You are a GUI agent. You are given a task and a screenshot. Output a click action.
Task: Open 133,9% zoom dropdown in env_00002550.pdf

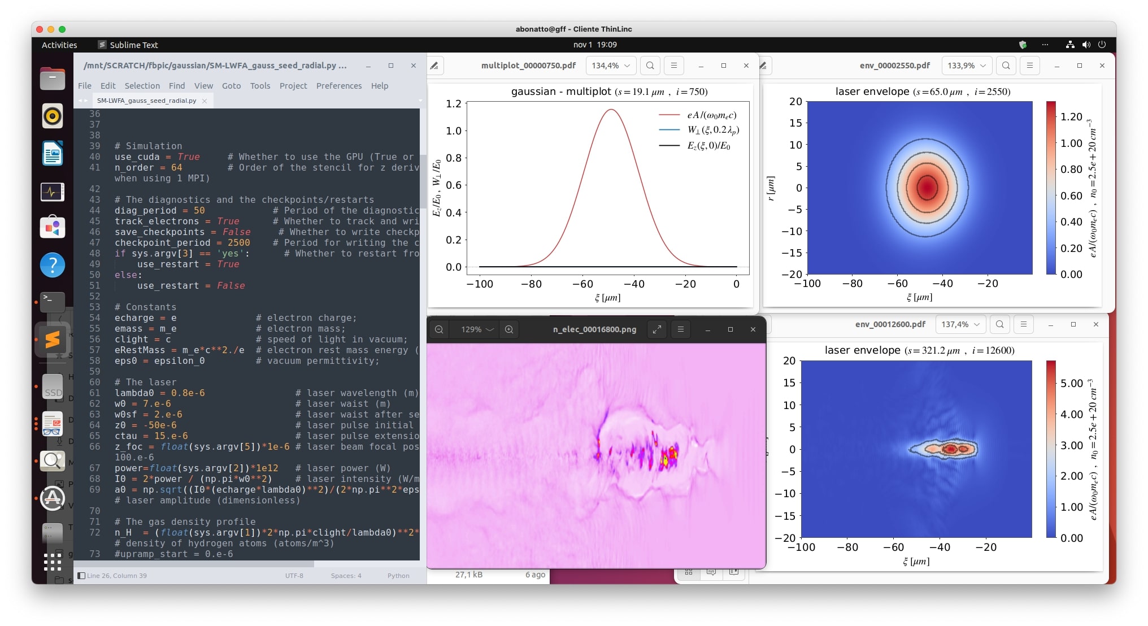click(x=967, y=66)
